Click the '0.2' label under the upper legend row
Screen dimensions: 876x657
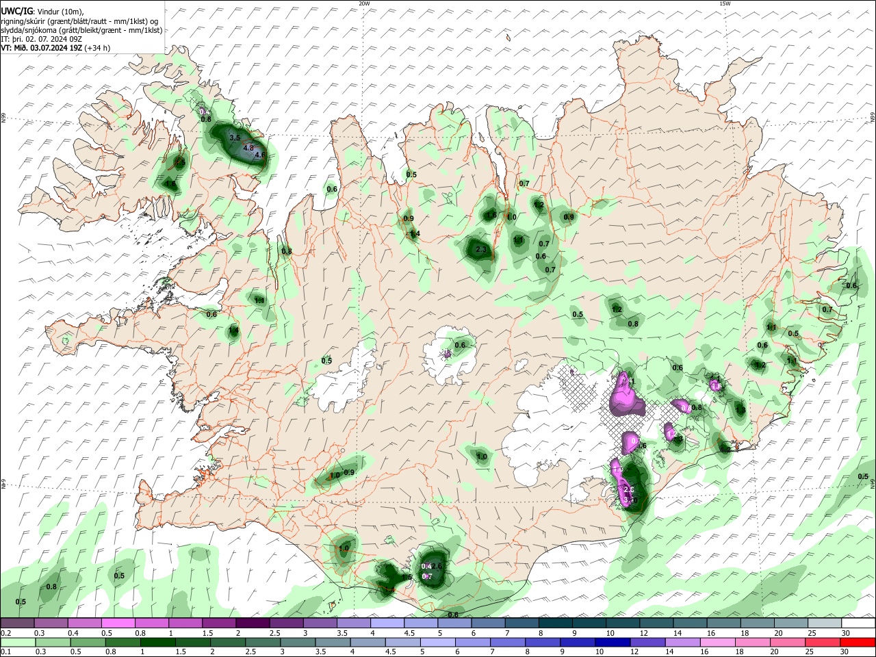tap(5, 633)
